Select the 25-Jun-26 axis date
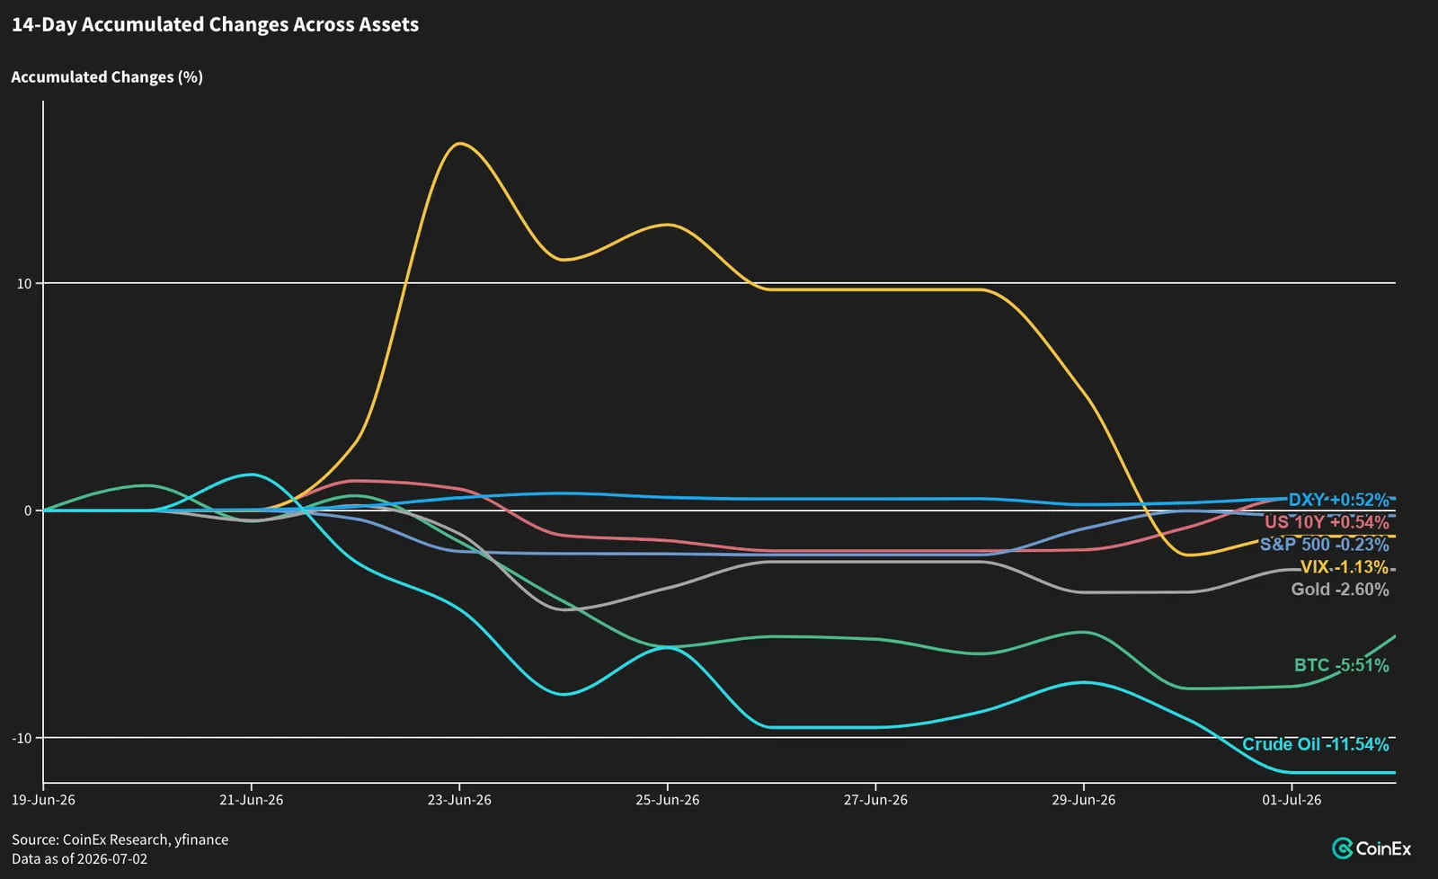The image size is (1438, 879). pyautogui.click(x=667, y=800)
